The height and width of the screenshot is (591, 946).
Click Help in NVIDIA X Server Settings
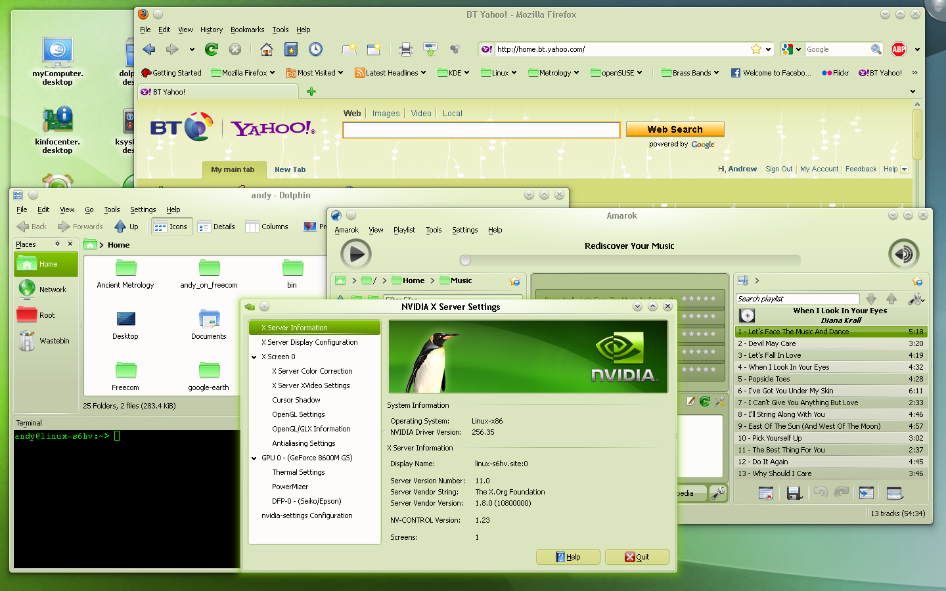pos(568,557)
